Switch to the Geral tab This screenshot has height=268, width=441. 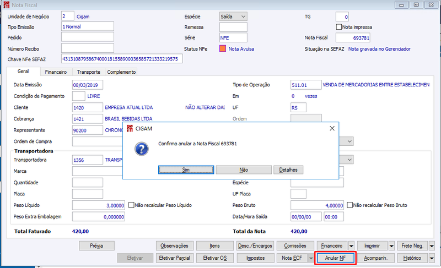pyautogui.click(x=23, y=72)
